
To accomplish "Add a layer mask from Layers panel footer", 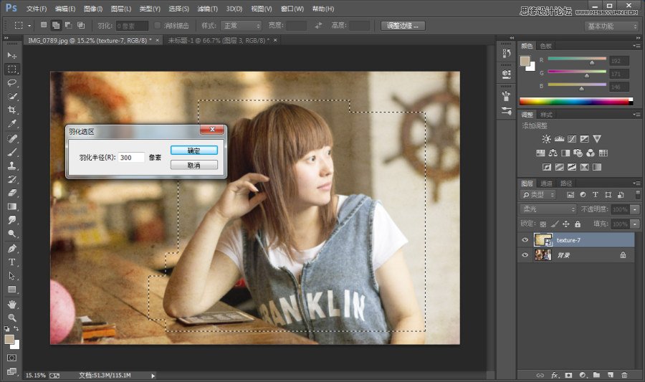I will click(568, 375).
